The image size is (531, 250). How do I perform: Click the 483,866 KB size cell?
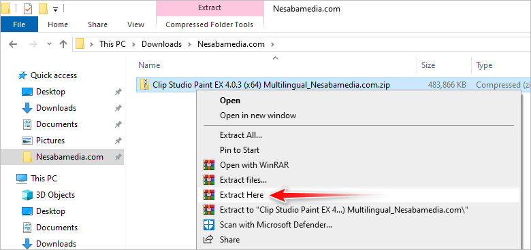447,85
